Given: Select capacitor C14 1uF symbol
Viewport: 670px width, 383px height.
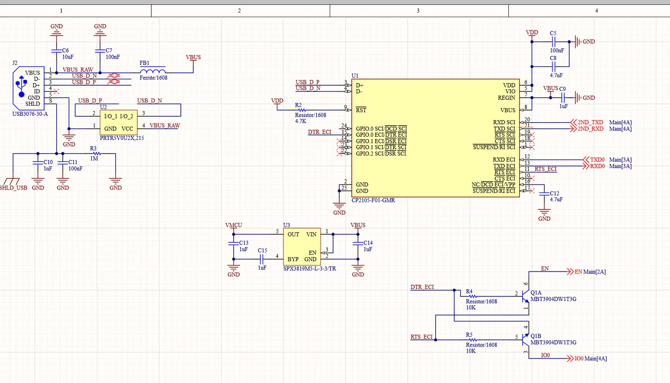Looking at the screenshot, I should (358, 243).
